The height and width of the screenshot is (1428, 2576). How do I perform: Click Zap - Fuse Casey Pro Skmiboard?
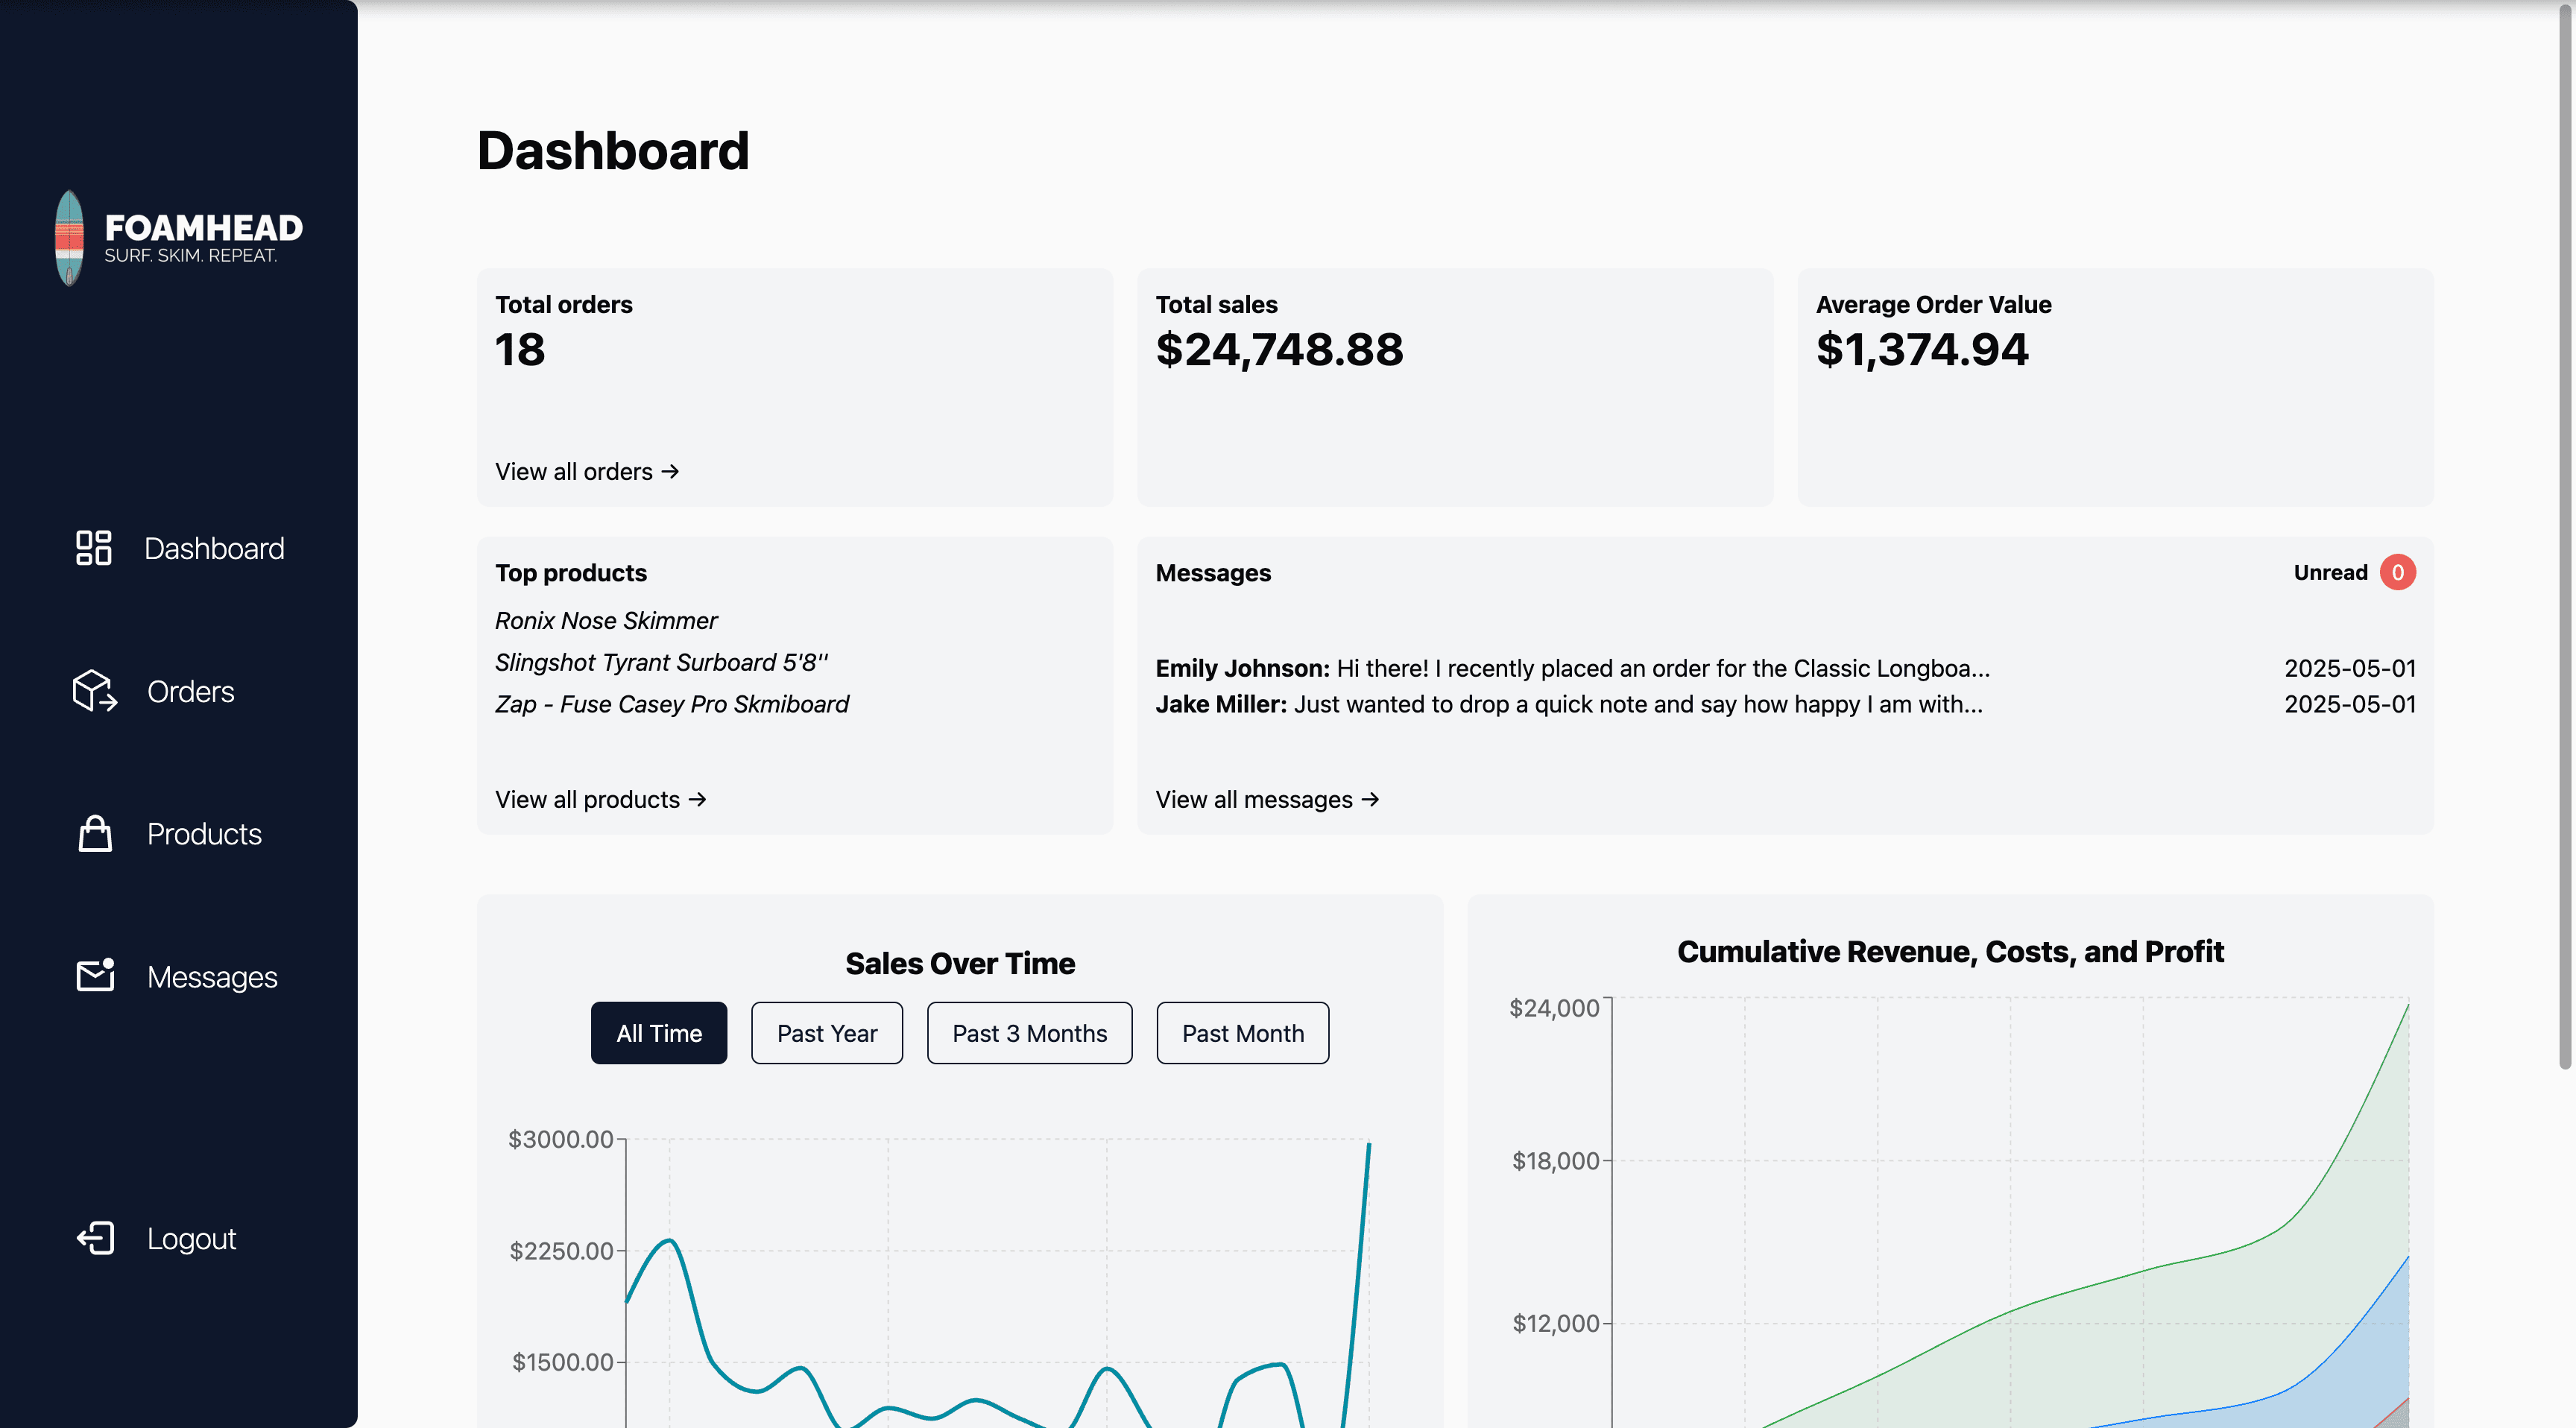[x=672, y=704]
